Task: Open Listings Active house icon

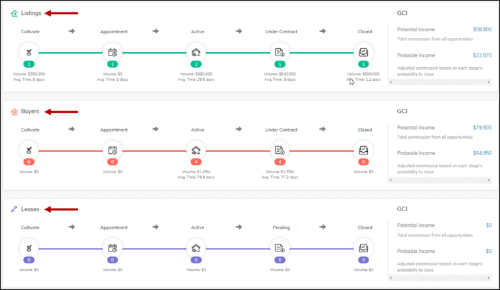Action: click(196, 52)
